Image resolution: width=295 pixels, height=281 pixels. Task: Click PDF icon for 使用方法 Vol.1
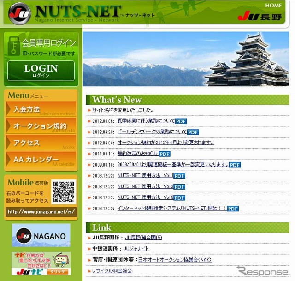point(179,176)
